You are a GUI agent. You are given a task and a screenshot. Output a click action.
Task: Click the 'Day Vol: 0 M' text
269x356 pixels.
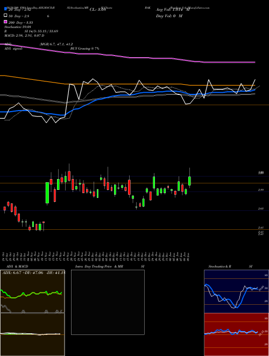[169, 16]
